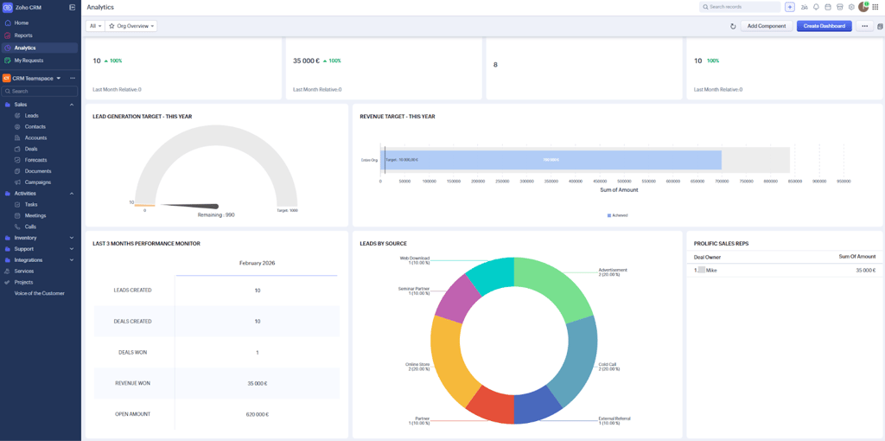Click the Remaining : 990 gauge label

click(x=215, y=215)
